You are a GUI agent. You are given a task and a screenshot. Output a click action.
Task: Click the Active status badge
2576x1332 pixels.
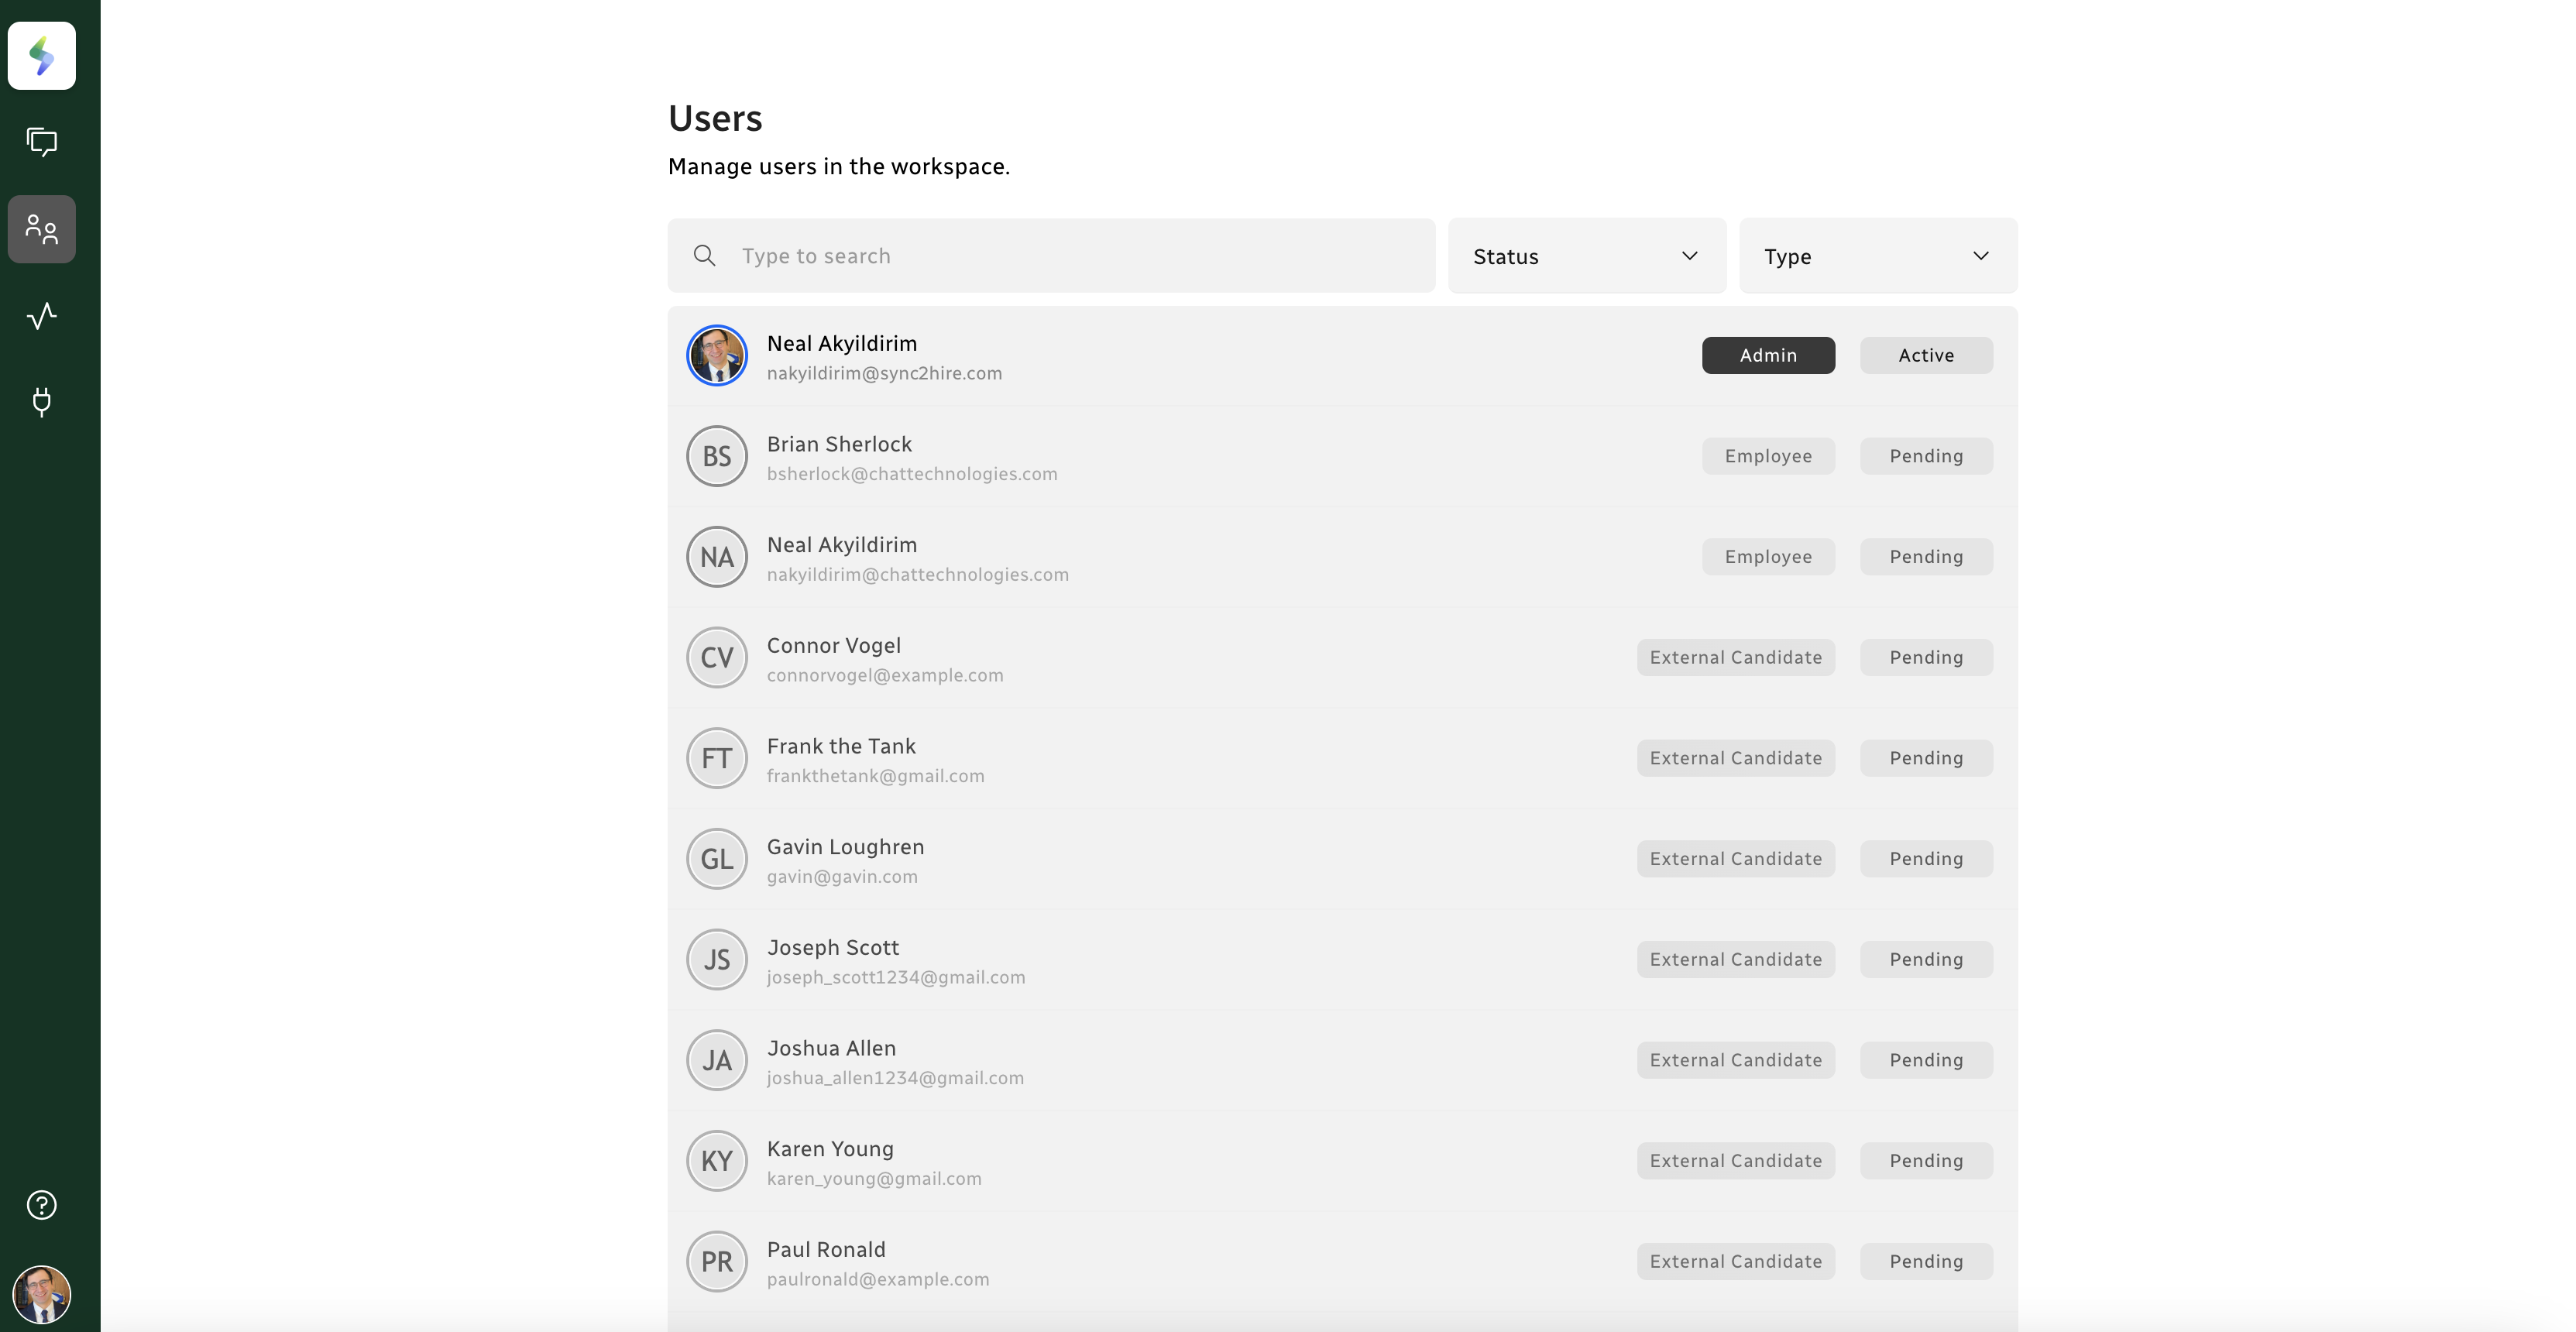point(1926,355)
